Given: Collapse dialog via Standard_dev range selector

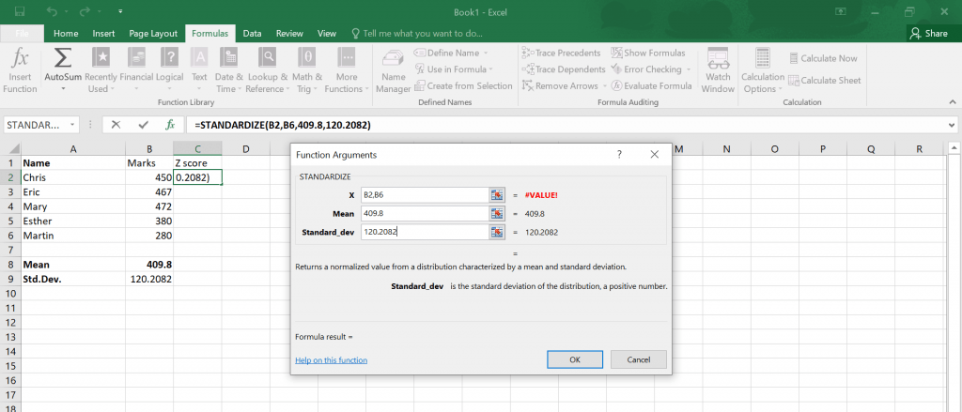Looking at the screenshot, I should (x=497, y=232).
